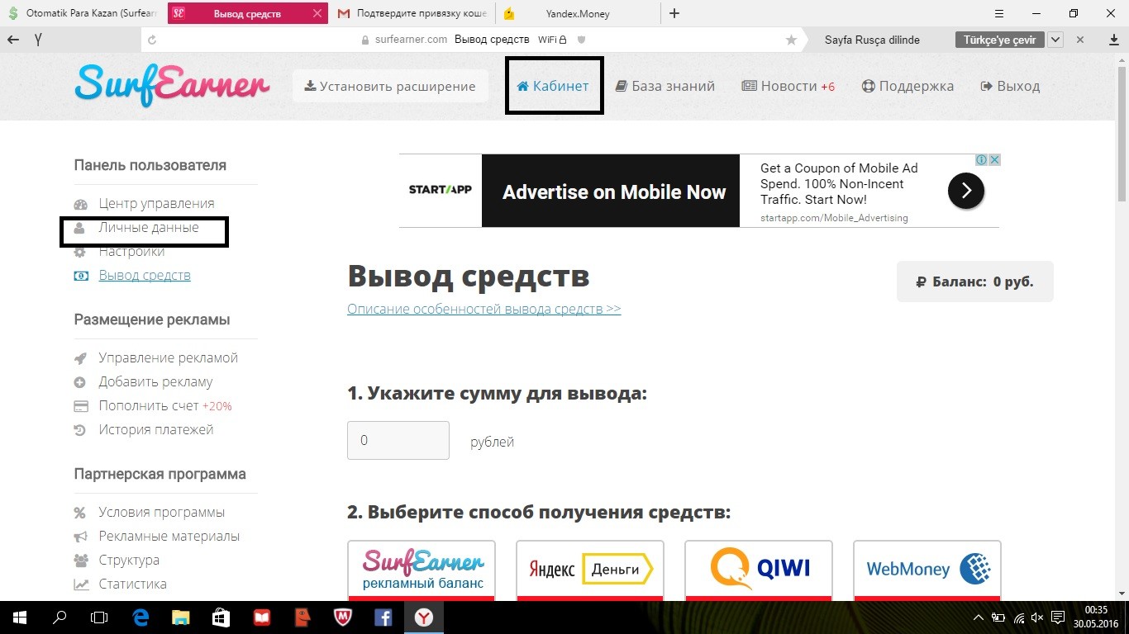Expand translate options dropdown arrow
Viewport: 1129px width, 634px height.
(1055, 40)
